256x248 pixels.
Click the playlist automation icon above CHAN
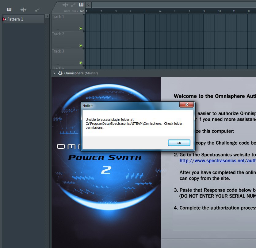[74, 5]
